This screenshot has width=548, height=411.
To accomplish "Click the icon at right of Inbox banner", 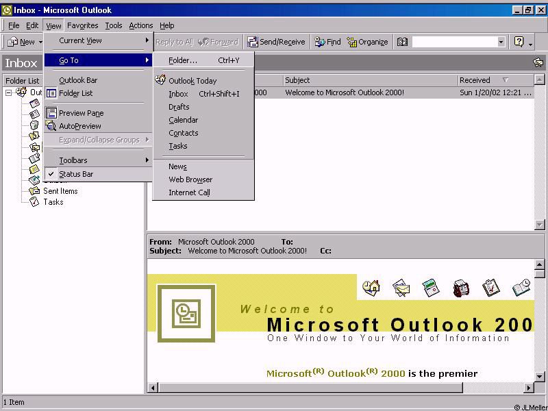I will click(538, 62).
